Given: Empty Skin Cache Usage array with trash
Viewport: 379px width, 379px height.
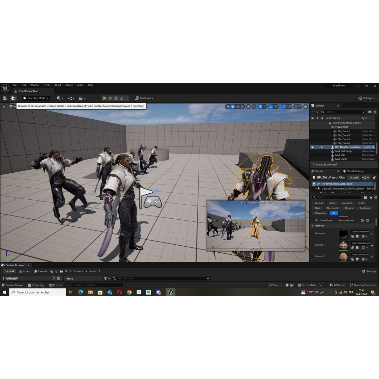Looking at the screenshot, I should point(367,220).
